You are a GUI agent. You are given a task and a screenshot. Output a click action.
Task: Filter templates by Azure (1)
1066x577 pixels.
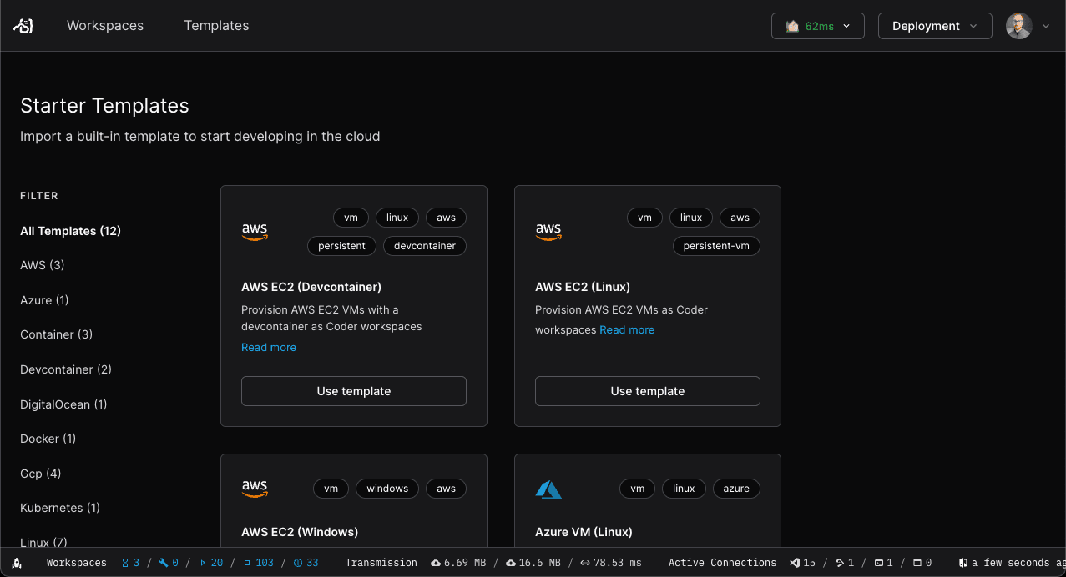coord(44,300)
